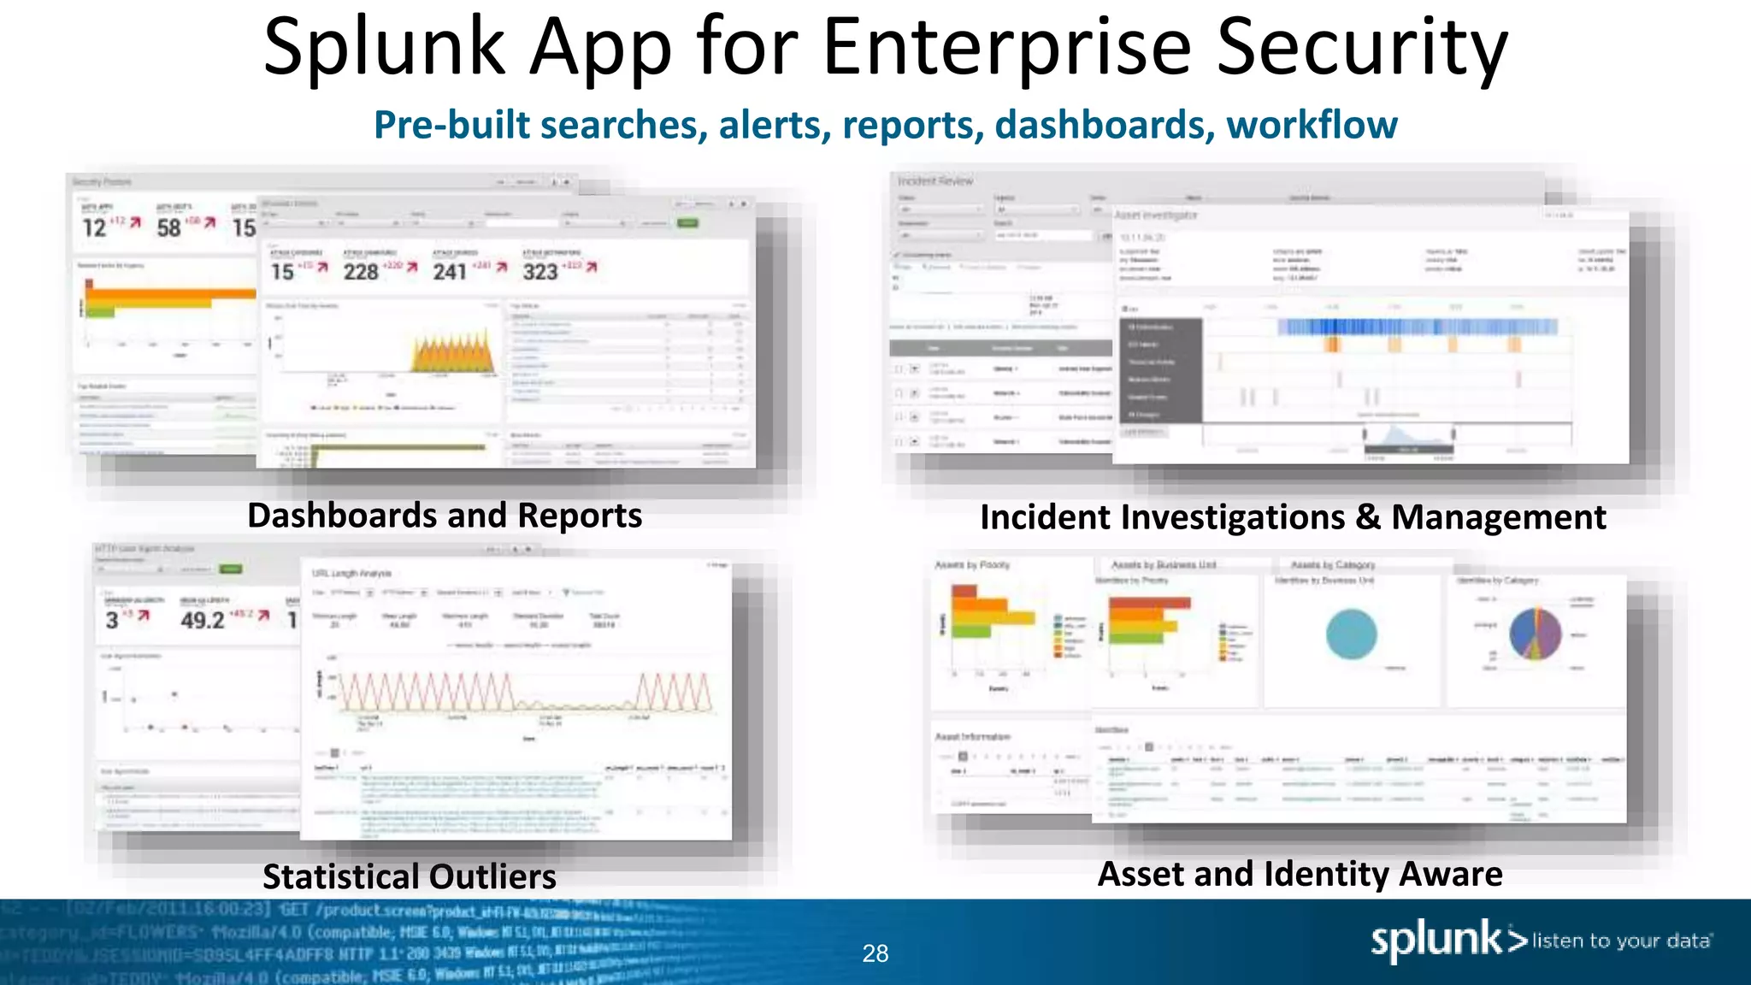The width and height of the screenshot is (1751, 985).
Task: Click the trend arrow next to 228
Action: click(x=411, y=268)
